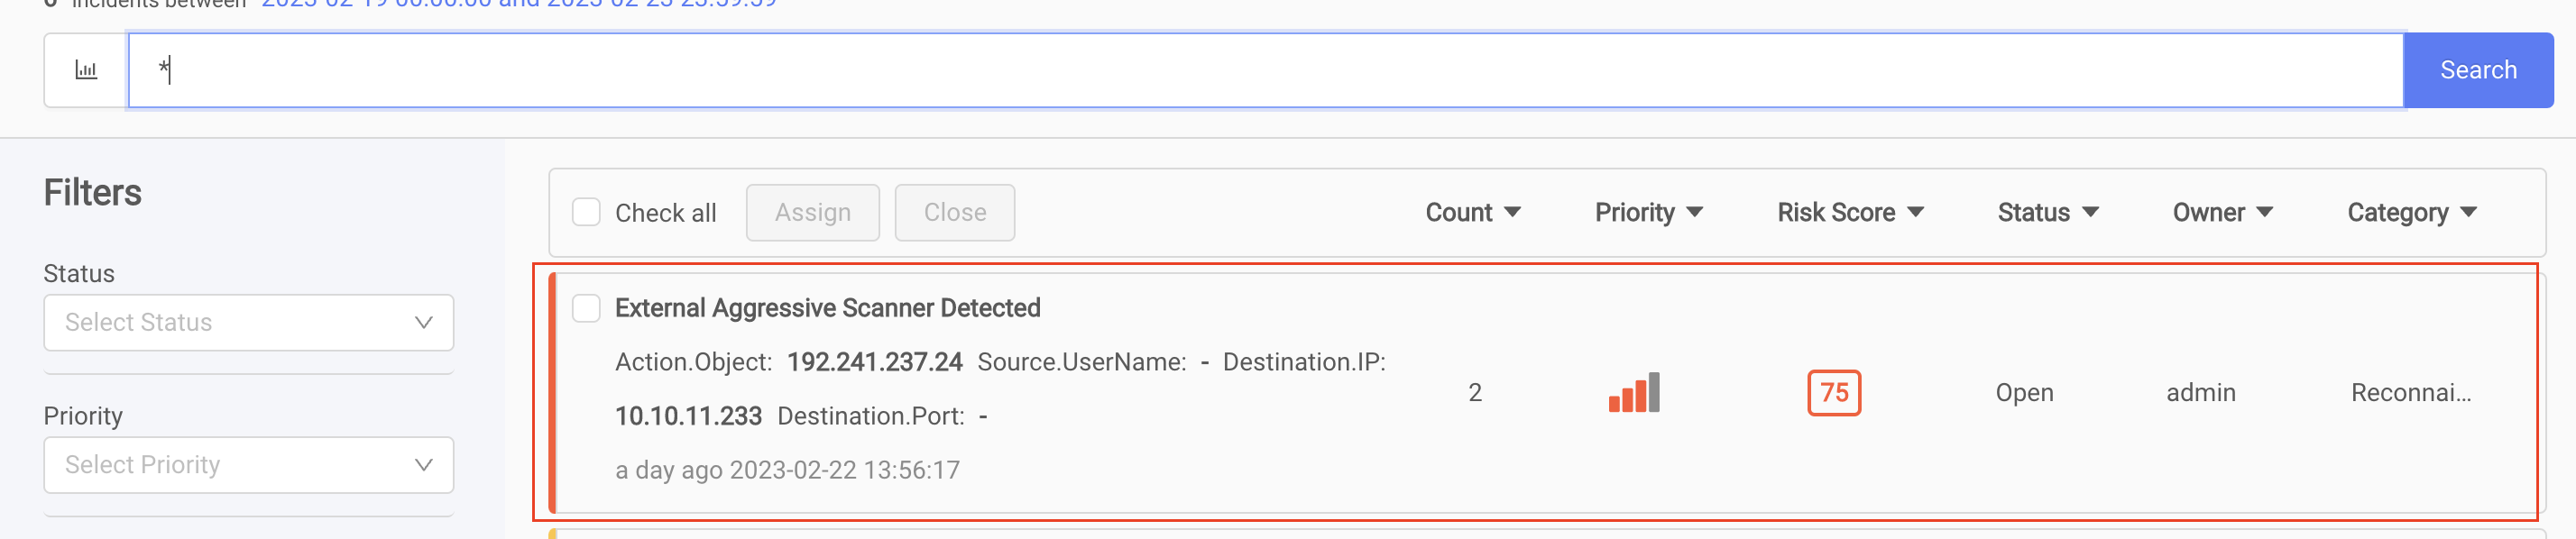Click the IP address 192.241.237.24
Screen dimensions: 2576x539
click(x=875, y=362)
